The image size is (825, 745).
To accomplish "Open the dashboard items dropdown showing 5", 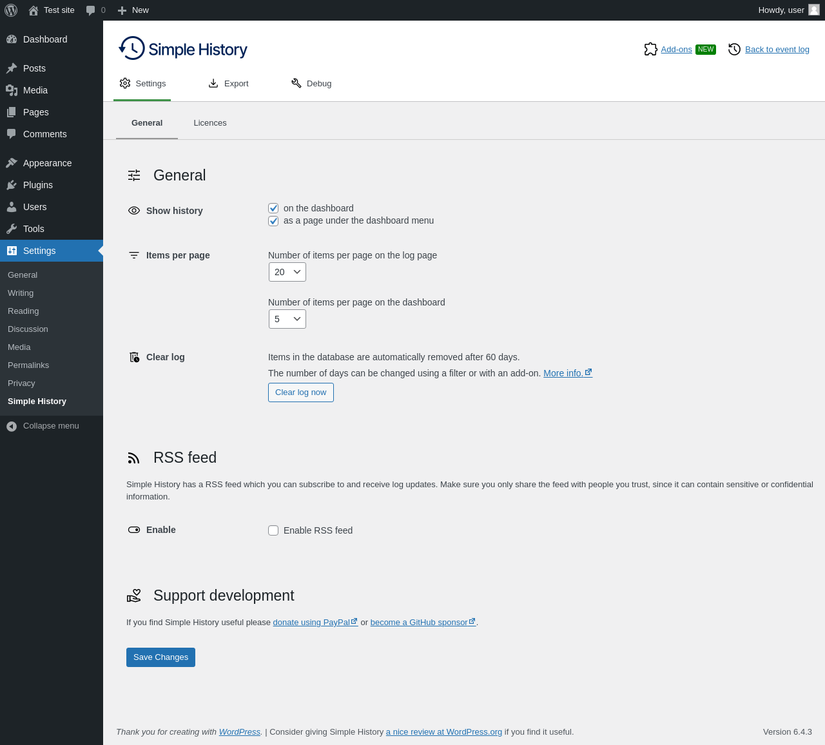I will [x=287, y=319].
